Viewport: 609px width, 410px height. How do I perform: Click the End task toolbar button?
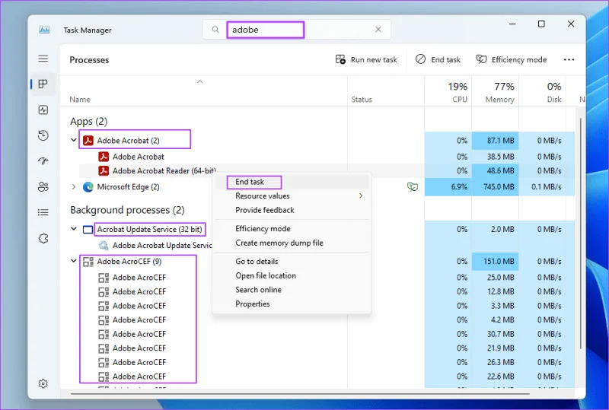tap(438, 59)
